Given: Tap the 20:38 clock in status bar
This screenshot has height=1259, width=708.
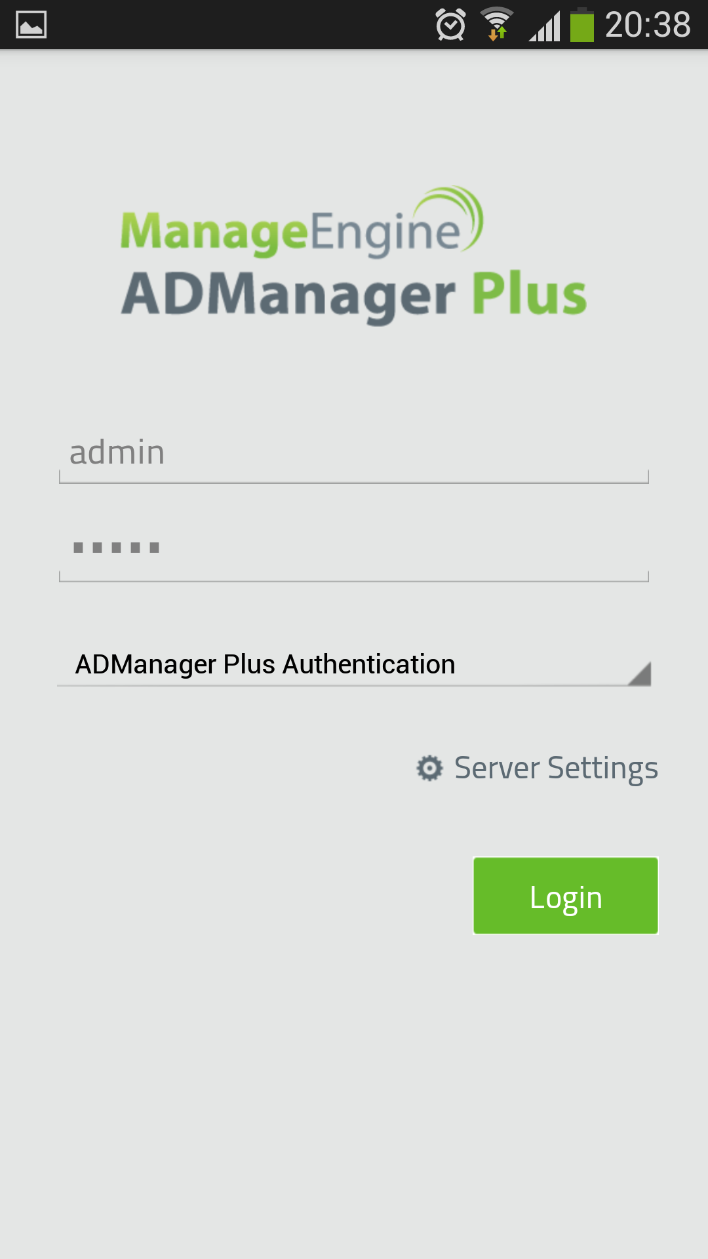Looking at the screenshot, I should coord(648,25).
